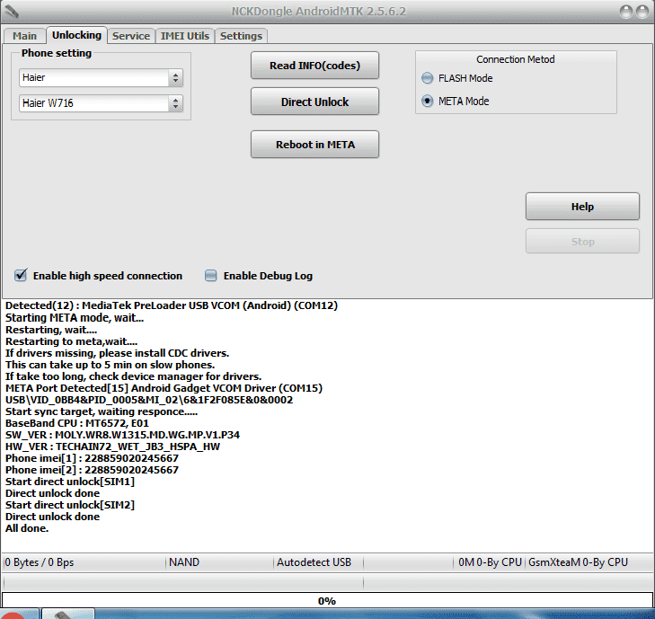Close the NCKDongle window
Image resolution: width=655 pixels, height=619 pixels.
(x=642, y=12)
